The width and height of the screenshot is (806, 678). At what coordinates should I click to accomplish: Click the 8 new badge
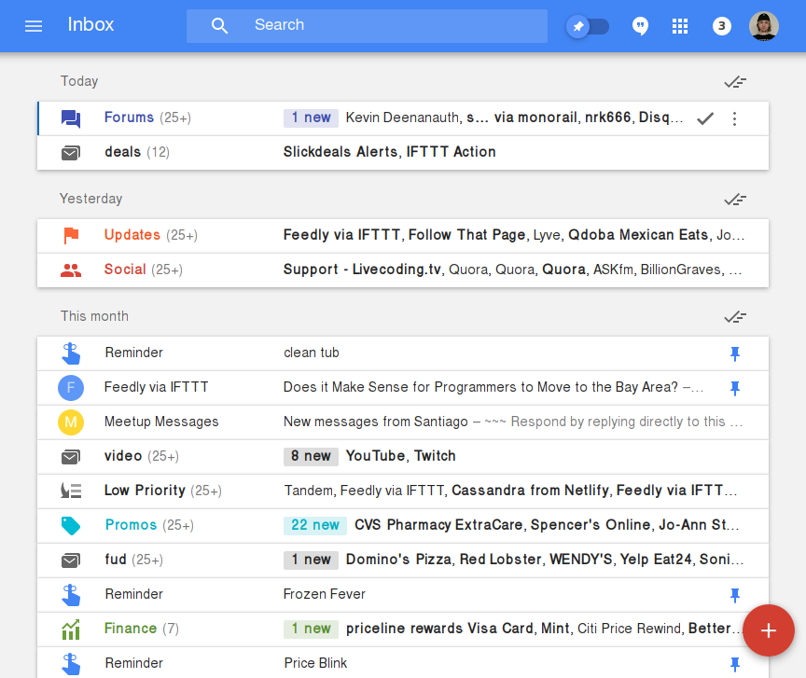(x=311, y=456)
